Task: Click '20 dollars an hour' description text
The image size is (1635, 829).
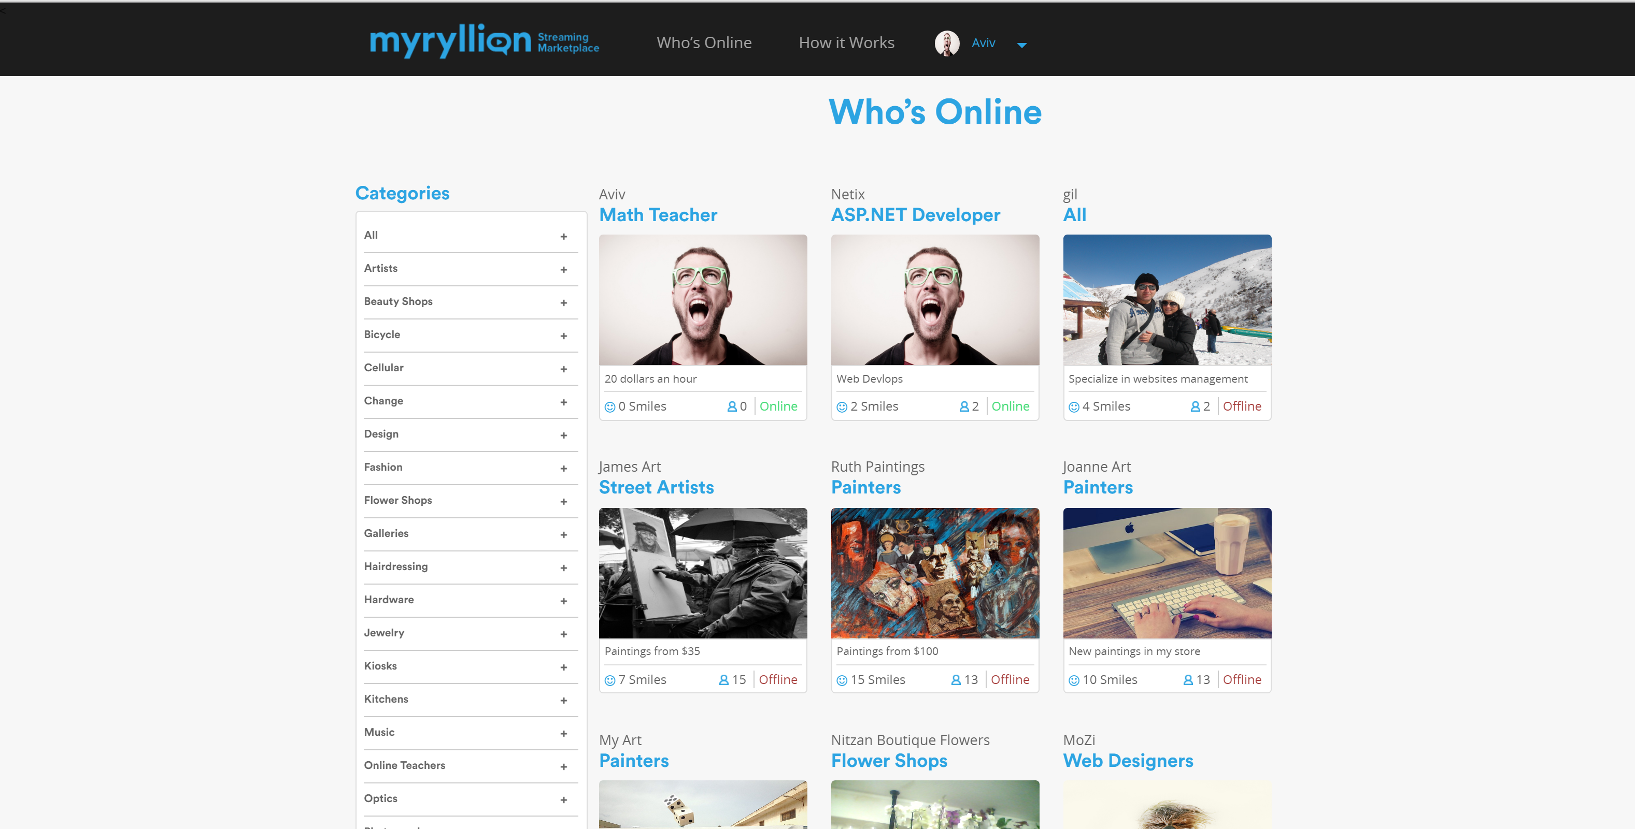Action: pyautogui.click(x=650, y=379)
